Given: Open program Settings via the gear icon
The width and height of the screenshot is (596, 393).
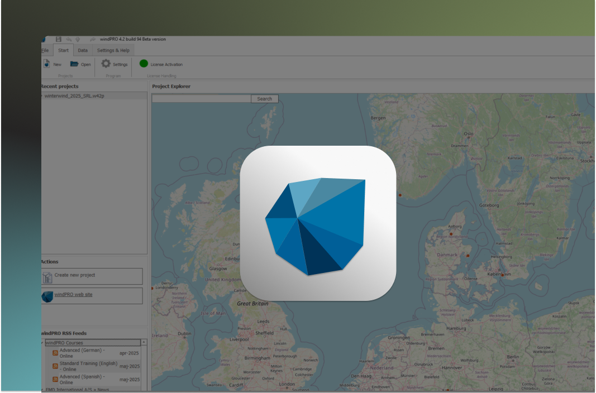Looking at the screenshot, I should (x=106, y=64).
